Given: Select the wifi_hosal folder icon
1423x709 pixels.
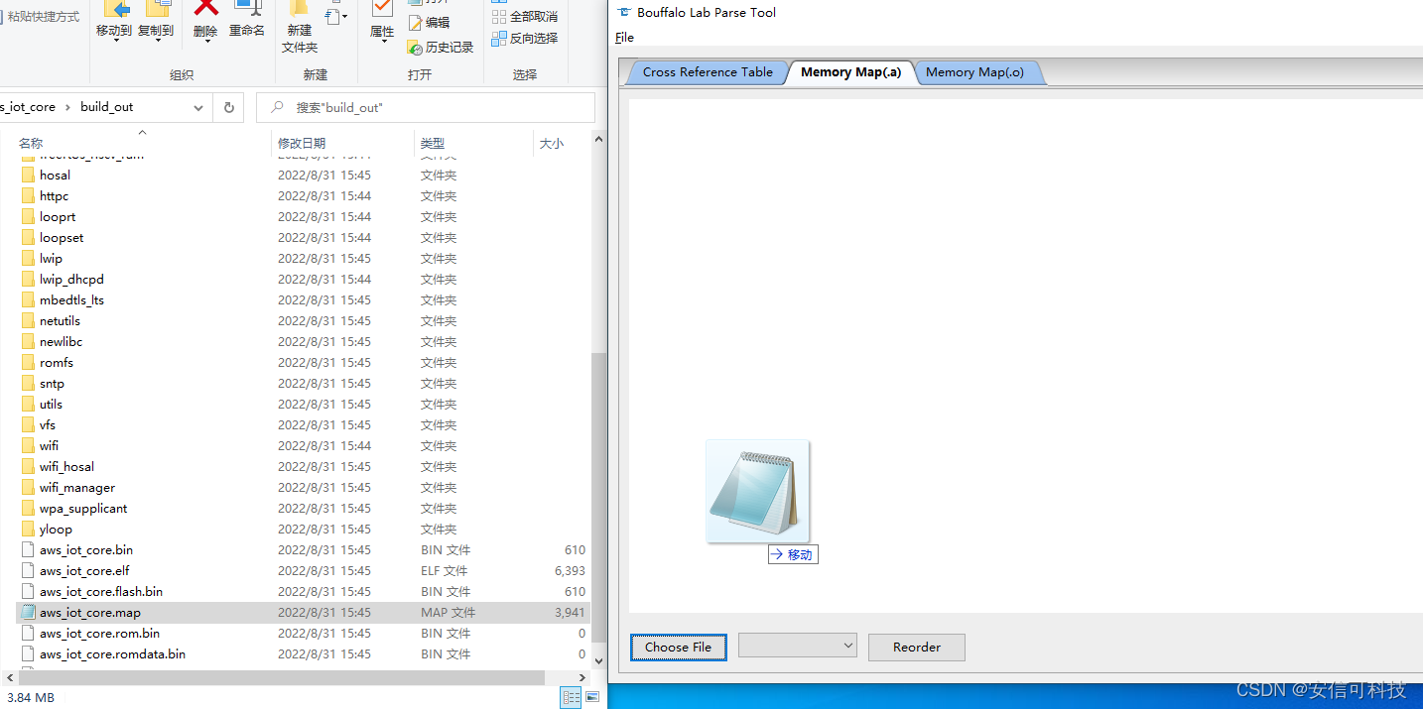Looking at the screenshot, I should click(28, 467).
